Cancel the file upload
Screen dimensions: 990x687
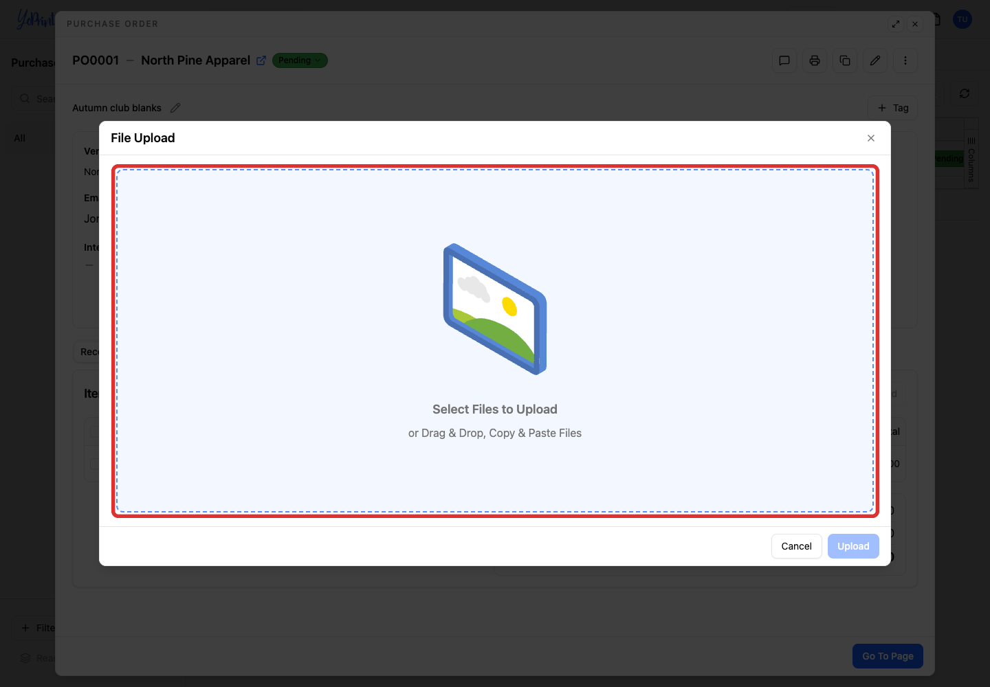coord(796,546)
